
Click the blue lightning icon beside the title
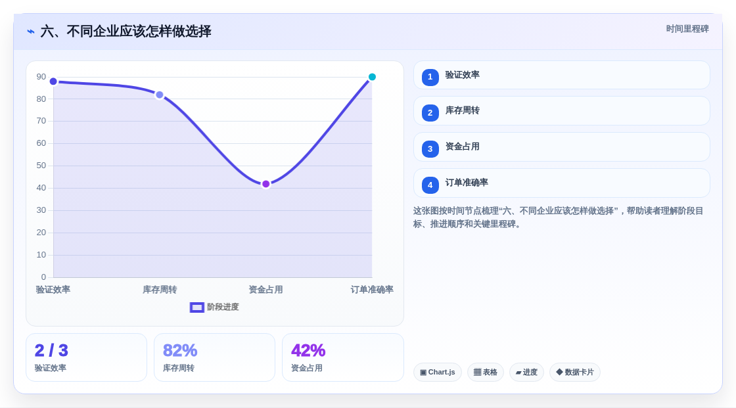tap(31, 32)
